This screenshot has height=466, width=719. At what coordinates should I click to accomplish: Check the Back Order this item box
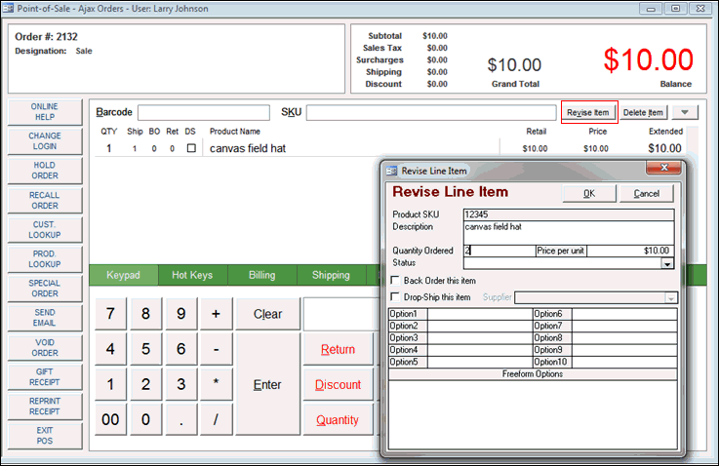[x=395, y=281]
